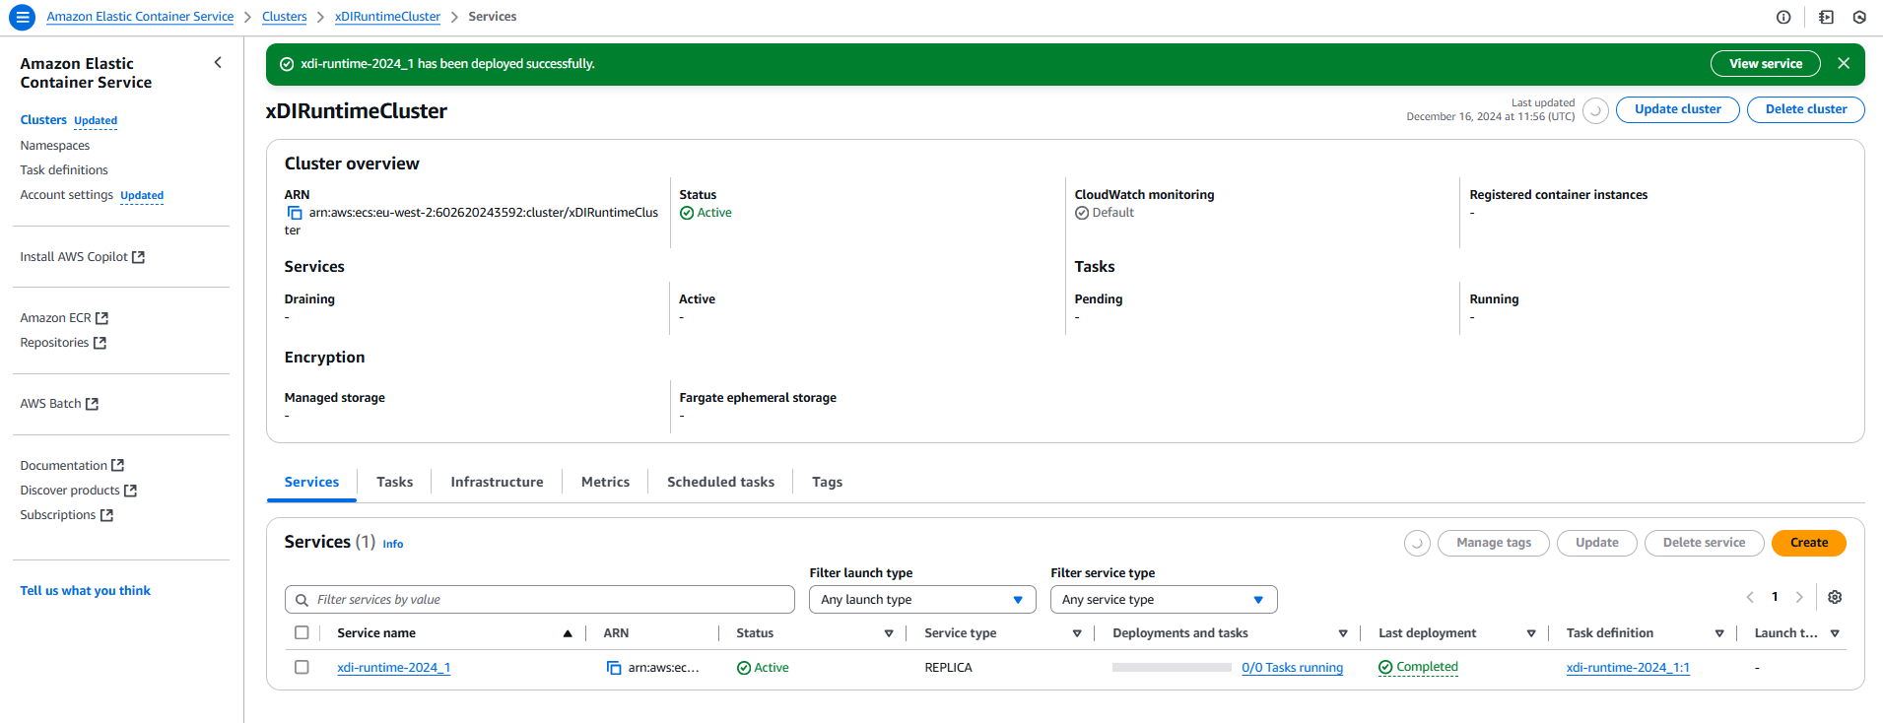Copy the cluster ARN
The image size is (1883, 723).
coord(295,213)
